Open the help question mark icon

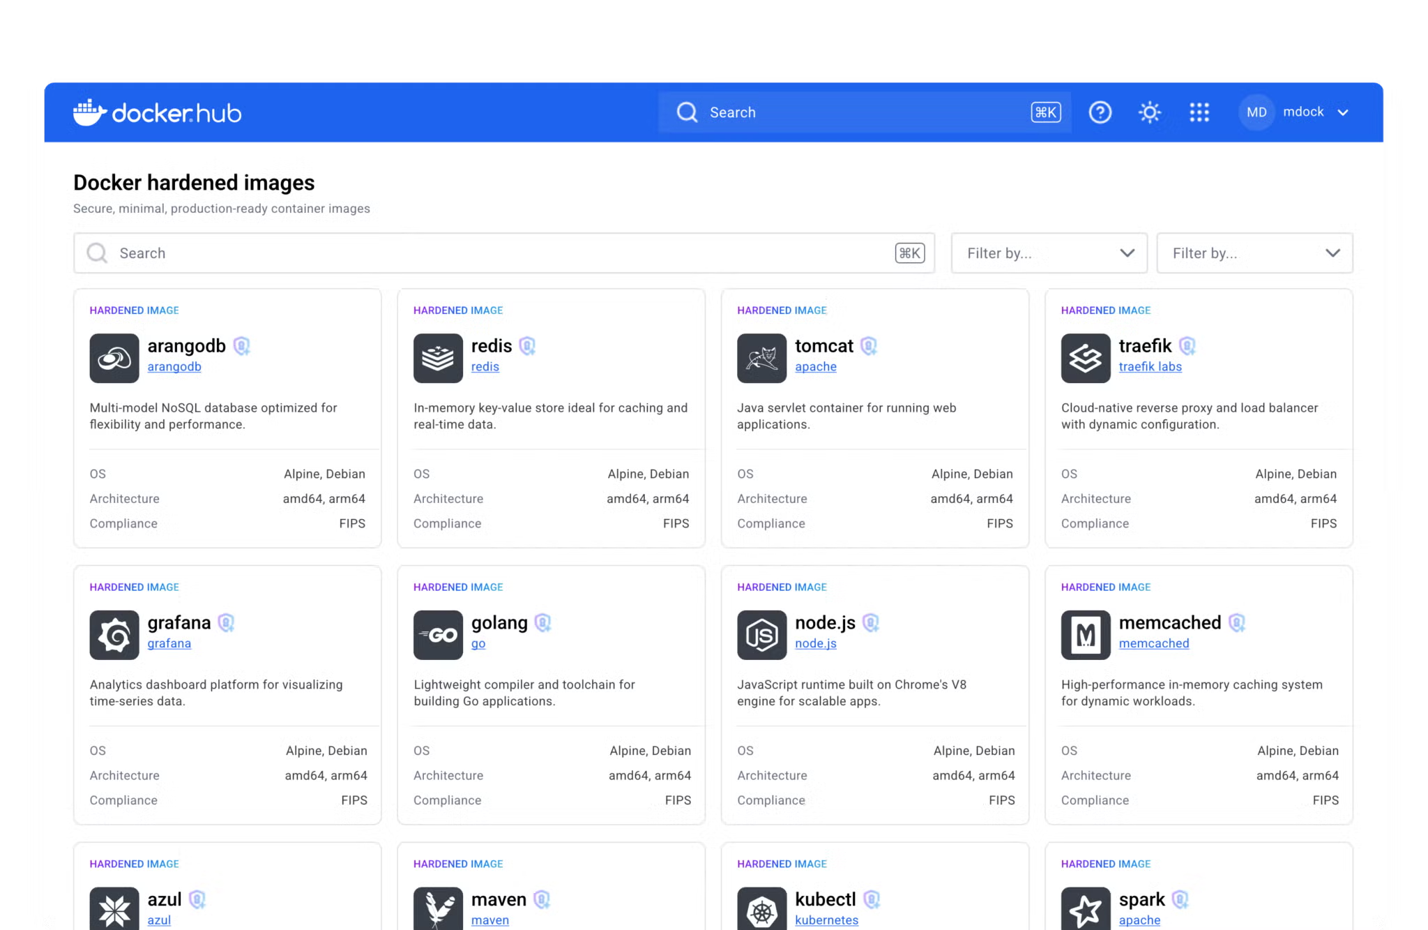[1100, 112]
